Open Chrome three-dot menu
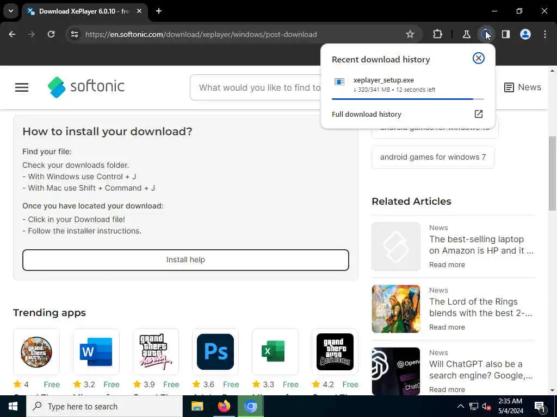The width and height of the screenshot is (557, 417). pyautogui.click(x=545, y=34)
